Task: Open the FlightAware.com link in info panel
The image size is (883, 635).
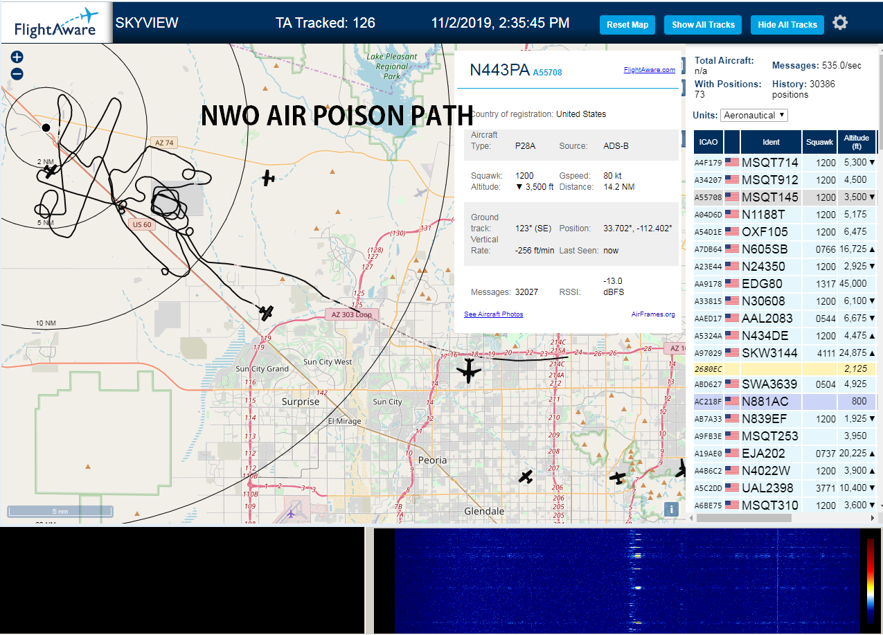Action: [649, 70]
